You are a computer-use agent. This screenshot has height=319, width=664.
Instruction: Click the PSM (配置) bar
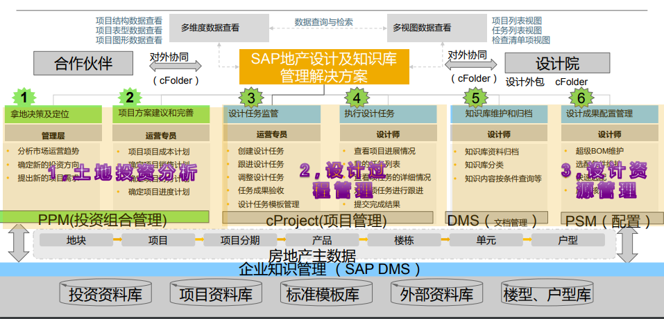[x=613, y=217]
